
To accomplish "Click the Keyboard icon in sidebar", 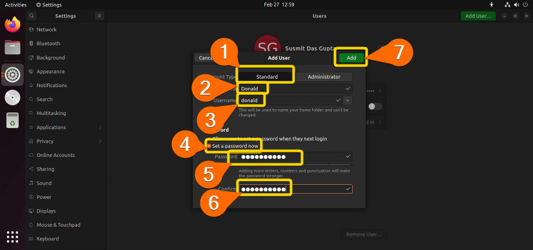I will coord(31,239).
